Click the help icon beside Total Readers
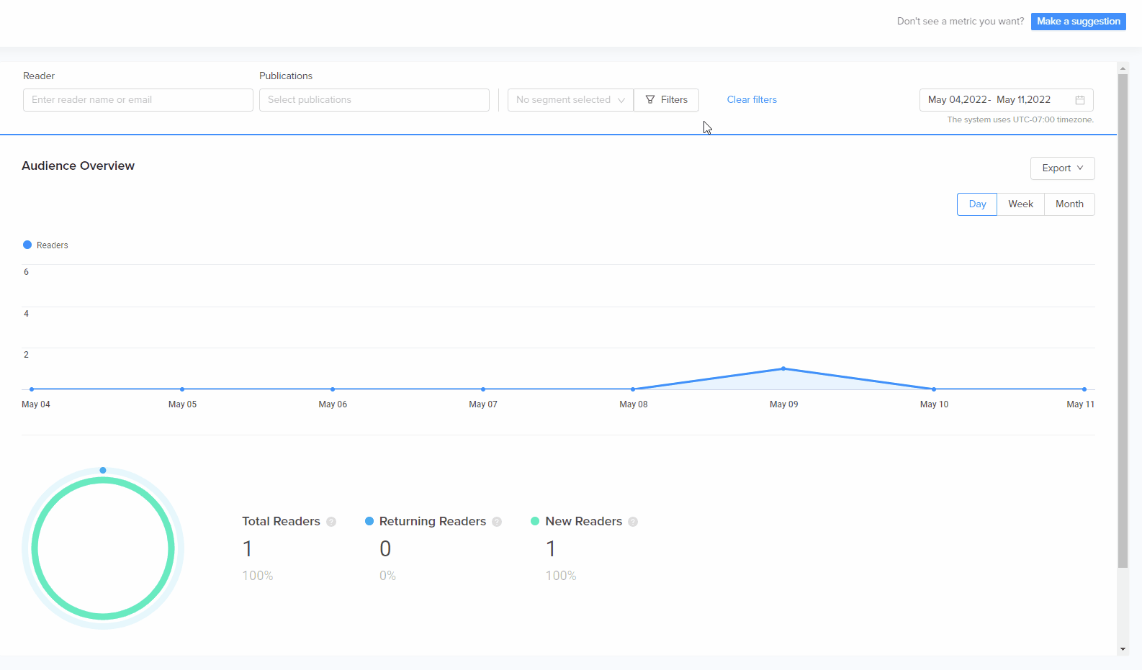 (331, 522)
